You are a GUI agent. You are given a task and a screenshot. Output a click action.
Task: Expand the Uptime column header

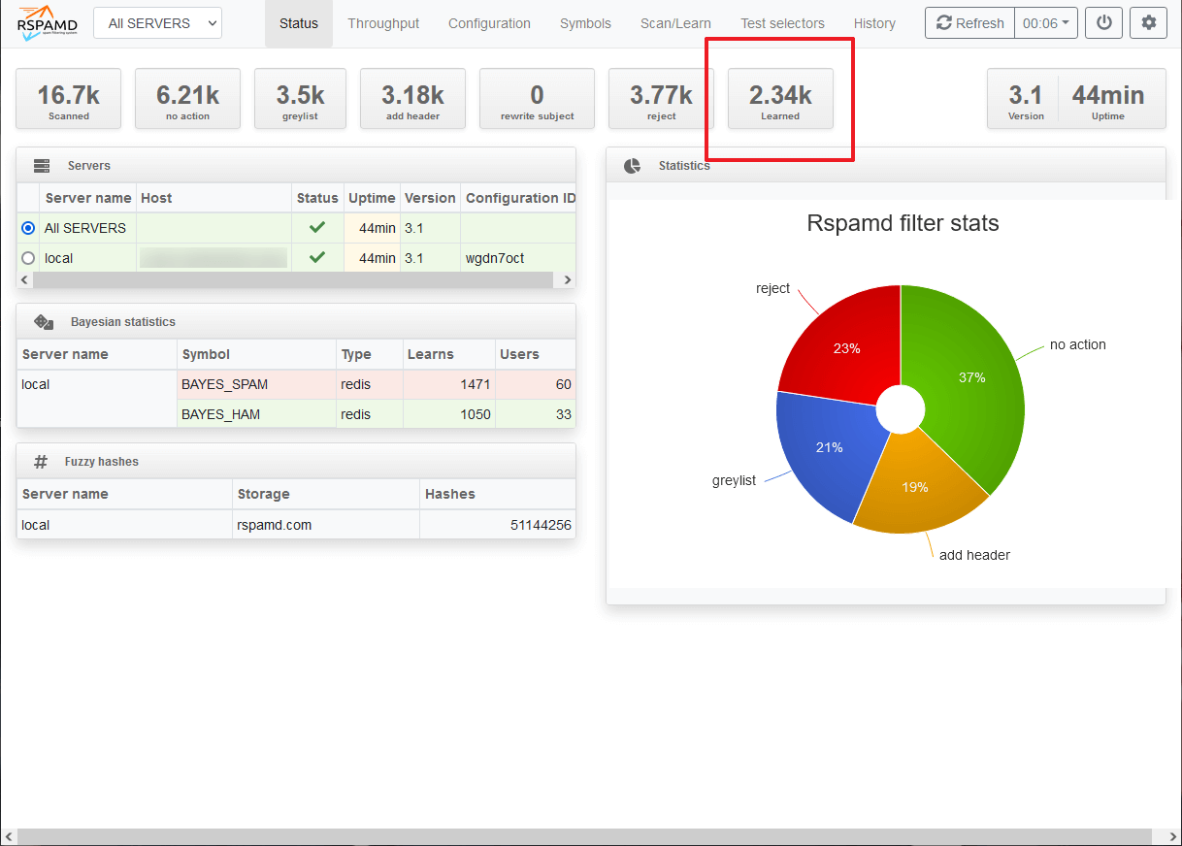pyautogui.click(x=372, y=198)
